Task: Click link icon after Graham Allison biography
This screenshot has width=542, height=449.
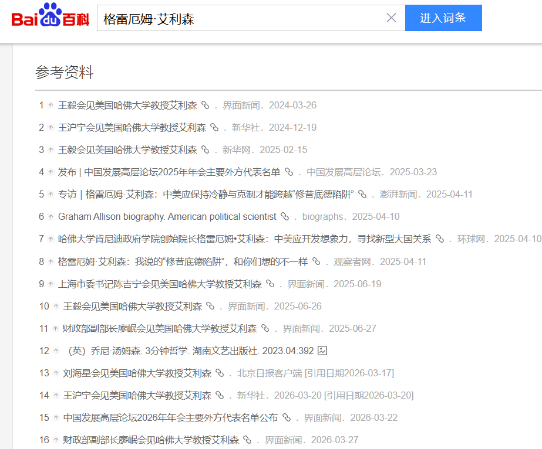Action: [x=285, y=216]
